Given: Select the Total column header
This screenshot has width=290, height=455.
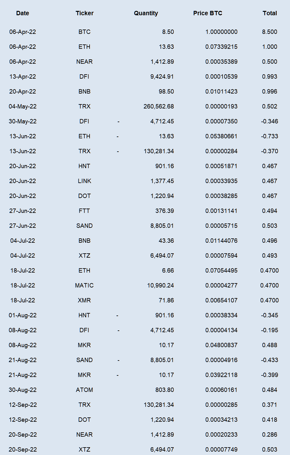Looking at the screenshot, I should [270, 13].
